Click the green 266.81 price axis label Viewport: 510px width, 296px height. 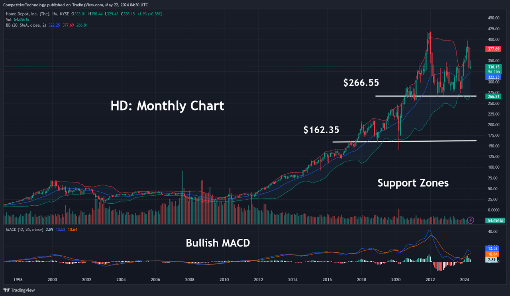492,96
